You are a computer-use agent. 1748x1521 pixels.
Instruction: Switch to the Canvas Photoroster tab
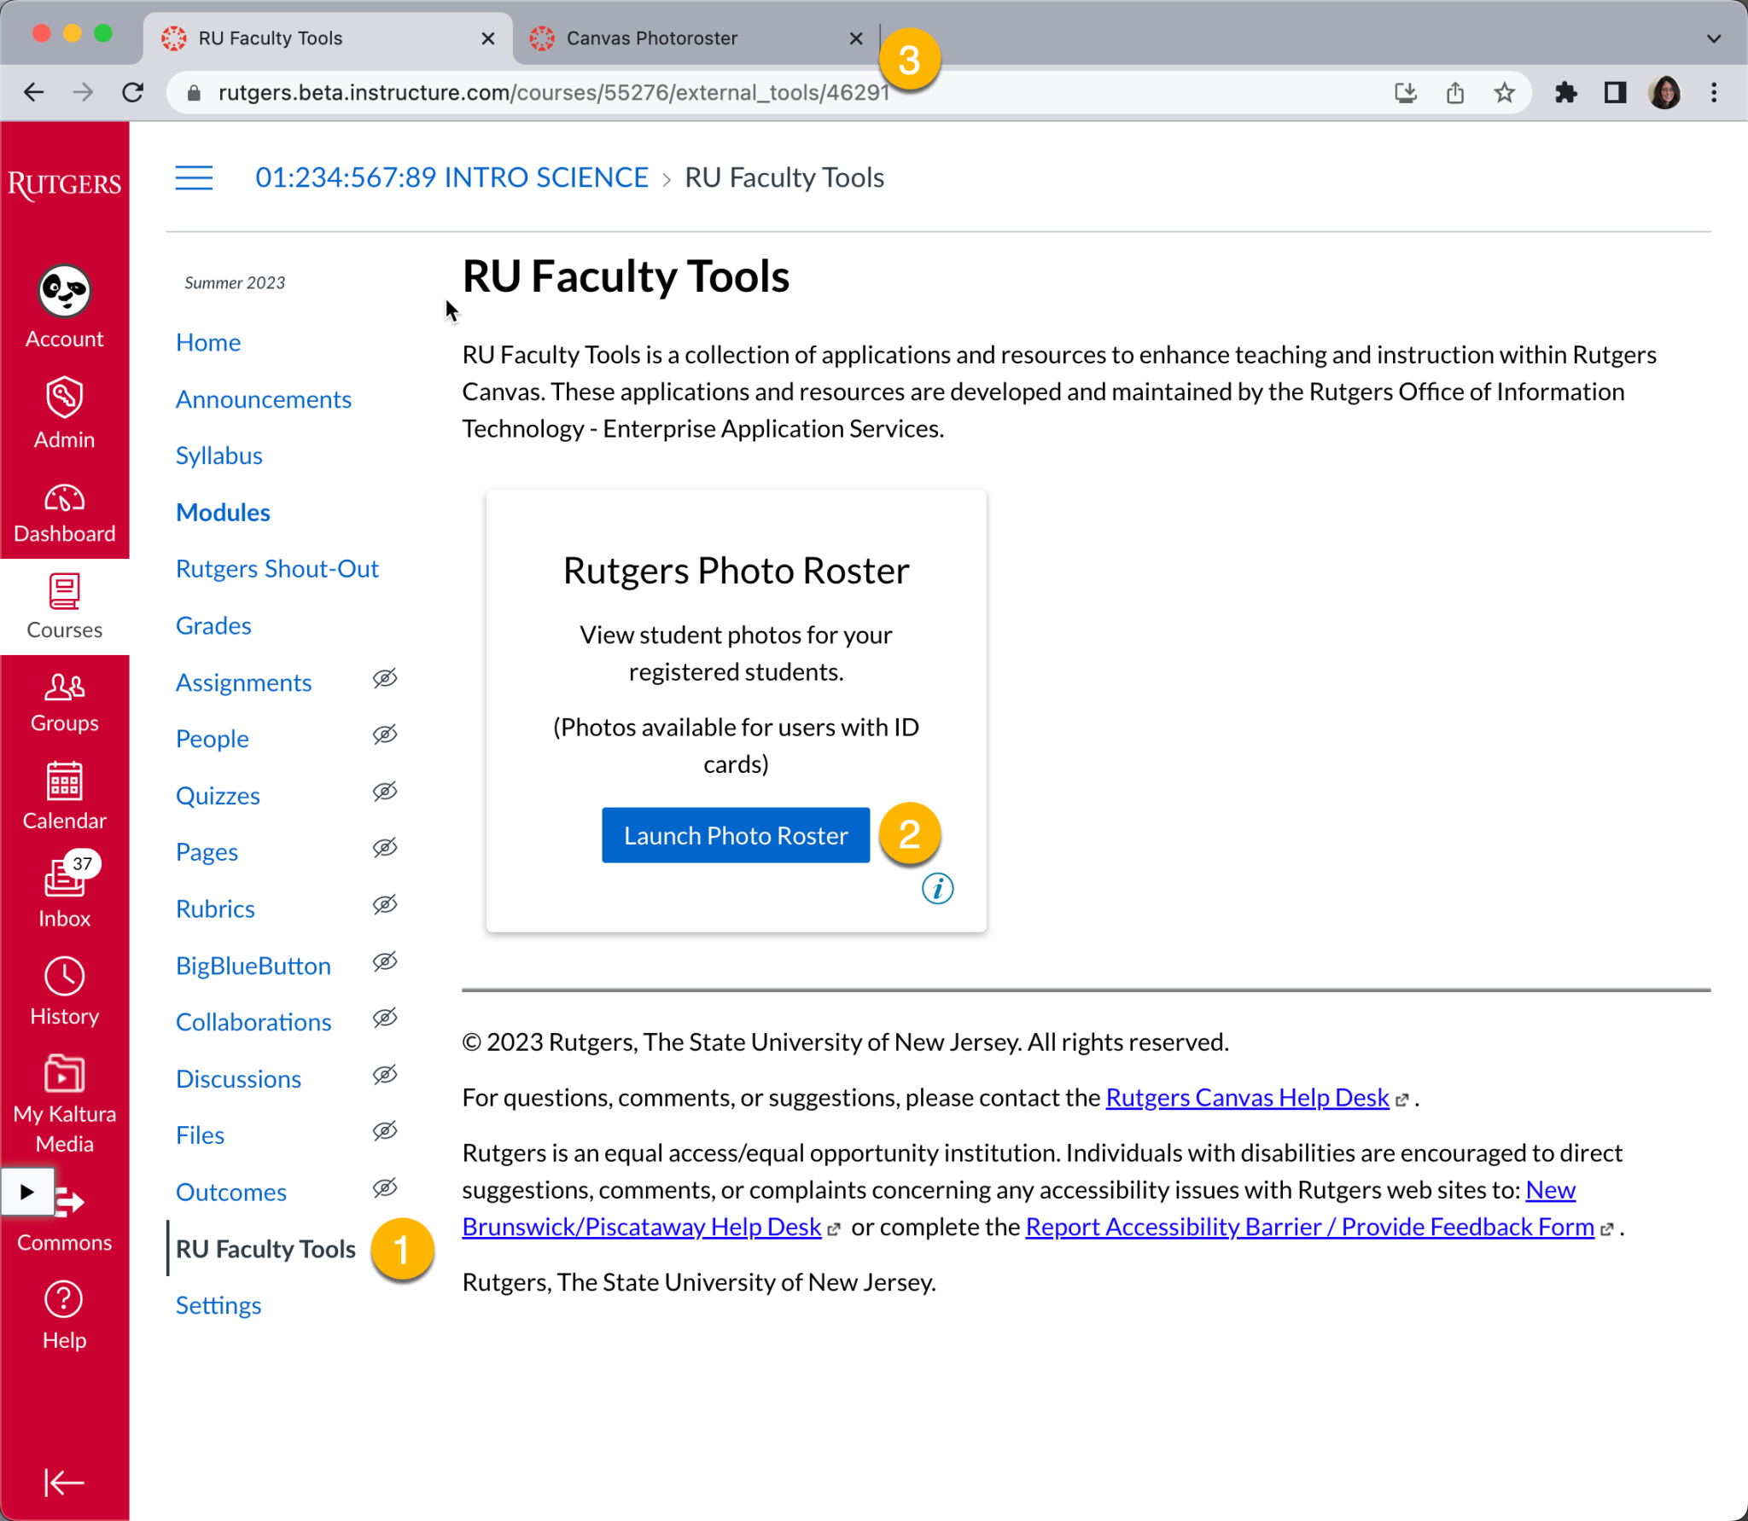[651, 38]
